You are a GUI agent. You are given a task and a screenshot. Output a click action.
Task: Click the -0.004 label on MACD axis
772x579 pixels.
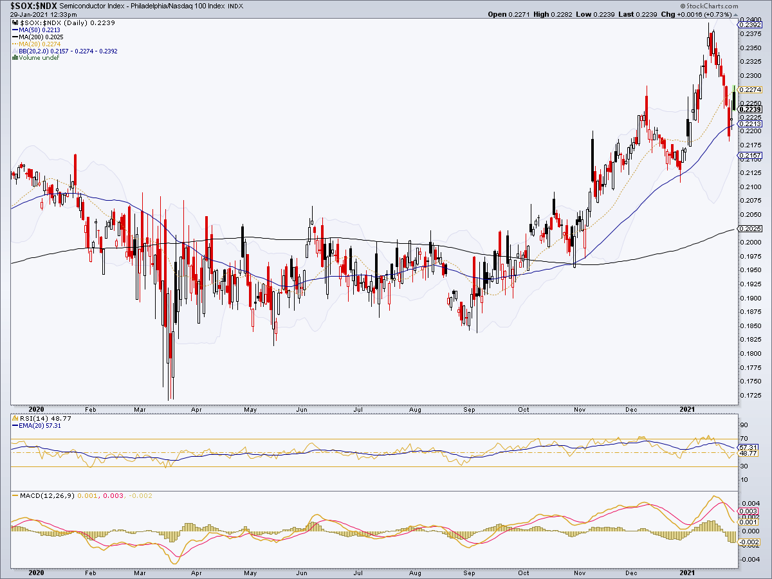(749, 559)
